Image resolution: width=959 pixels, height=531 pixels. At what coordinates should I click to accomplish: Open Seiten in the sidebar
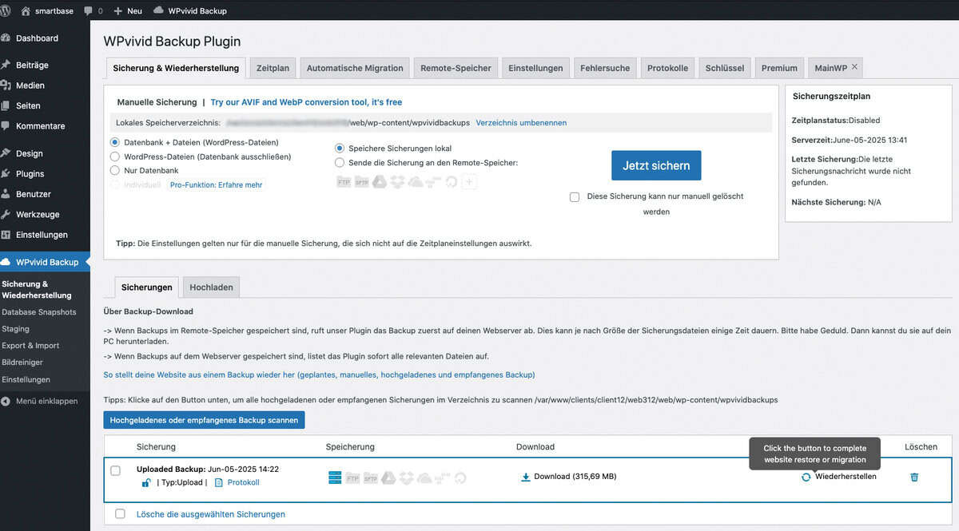point(28,105)
